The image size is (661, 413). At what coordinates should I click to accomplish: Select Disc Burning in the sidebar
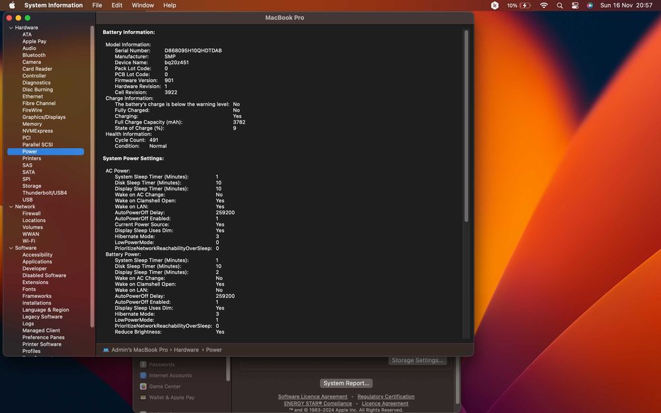click(38, 90)
